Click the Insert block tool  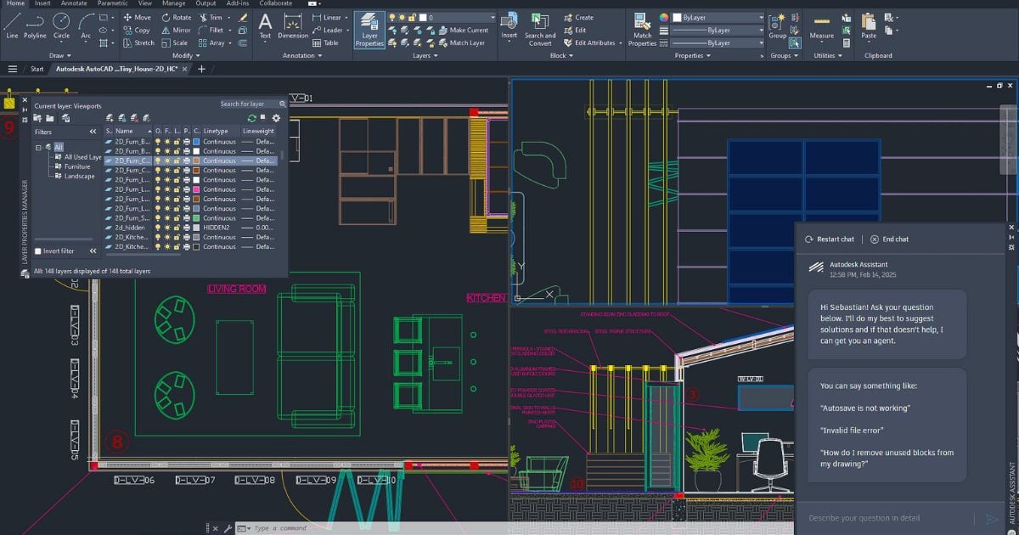509,25
